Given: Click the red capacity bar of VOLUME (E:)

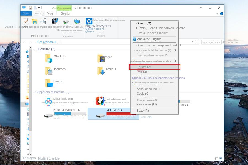Looking at the screenshot, I should [x=118, y=113].
